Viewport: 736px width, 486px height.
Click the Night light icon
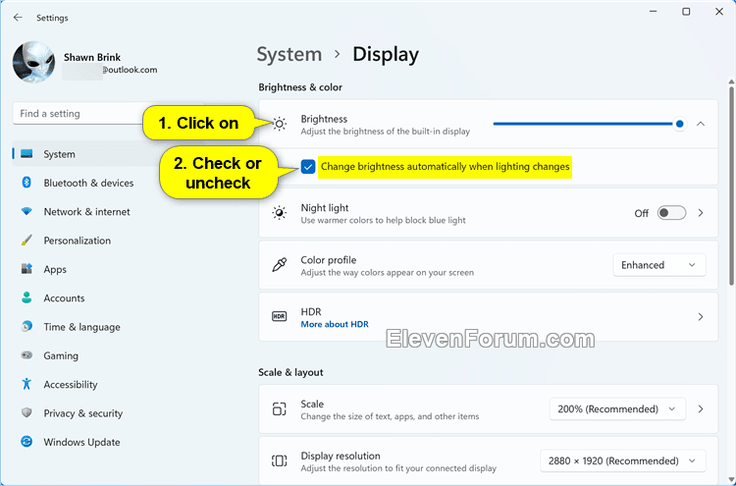(280, 213)
